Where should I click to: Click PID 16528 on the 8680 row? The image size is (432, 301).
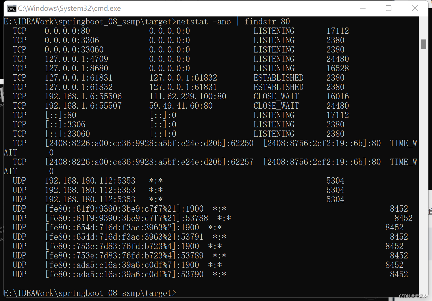tap(338, 68)
